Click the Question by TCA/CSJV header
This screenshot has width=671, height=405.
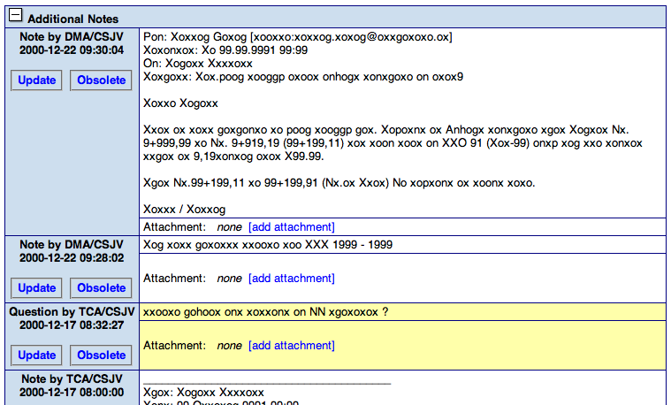[72, 318]
